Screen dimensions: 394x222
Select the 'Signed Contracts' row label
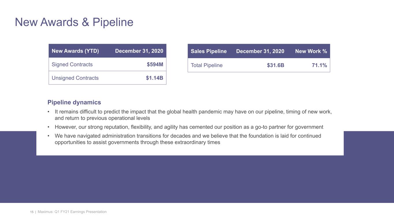coord(72,64)
